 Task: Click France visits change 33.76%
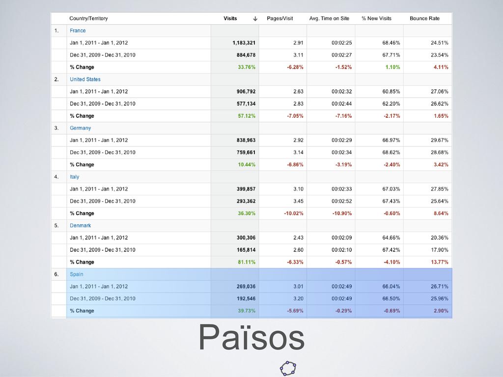tap(247, 67)
